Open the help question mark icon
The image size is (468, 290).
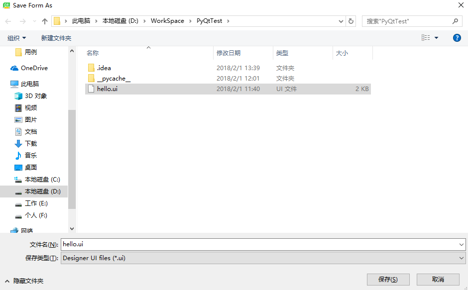[x=457, y=38]
